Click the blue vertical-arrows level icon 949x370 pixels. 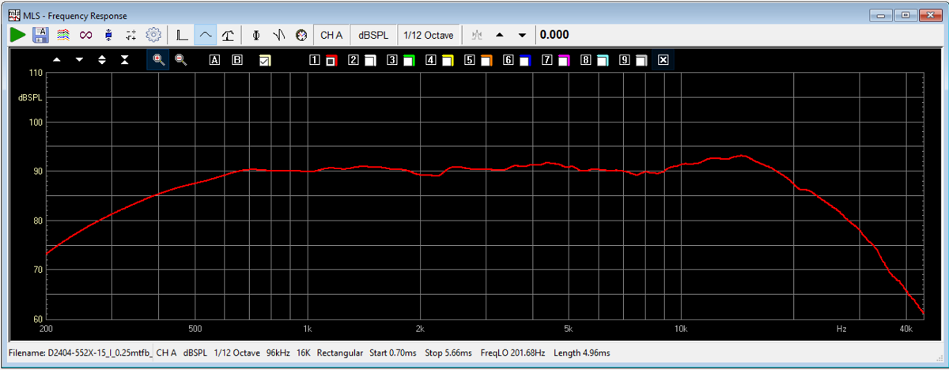108,35
